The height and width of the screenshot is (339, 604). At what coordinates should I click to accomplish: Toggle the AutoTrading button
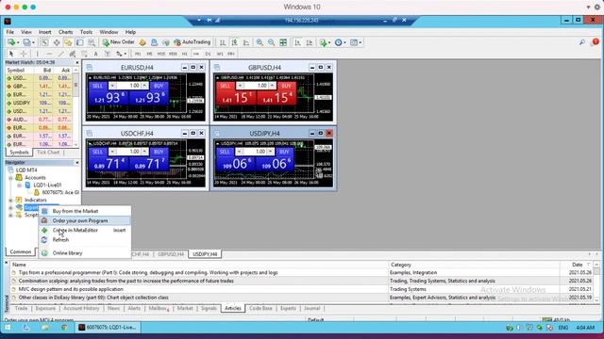[x=193, y=42]
